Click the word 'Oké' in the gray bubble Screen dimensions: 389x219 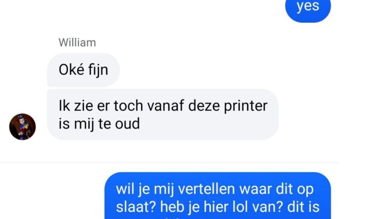pos(71,70)
